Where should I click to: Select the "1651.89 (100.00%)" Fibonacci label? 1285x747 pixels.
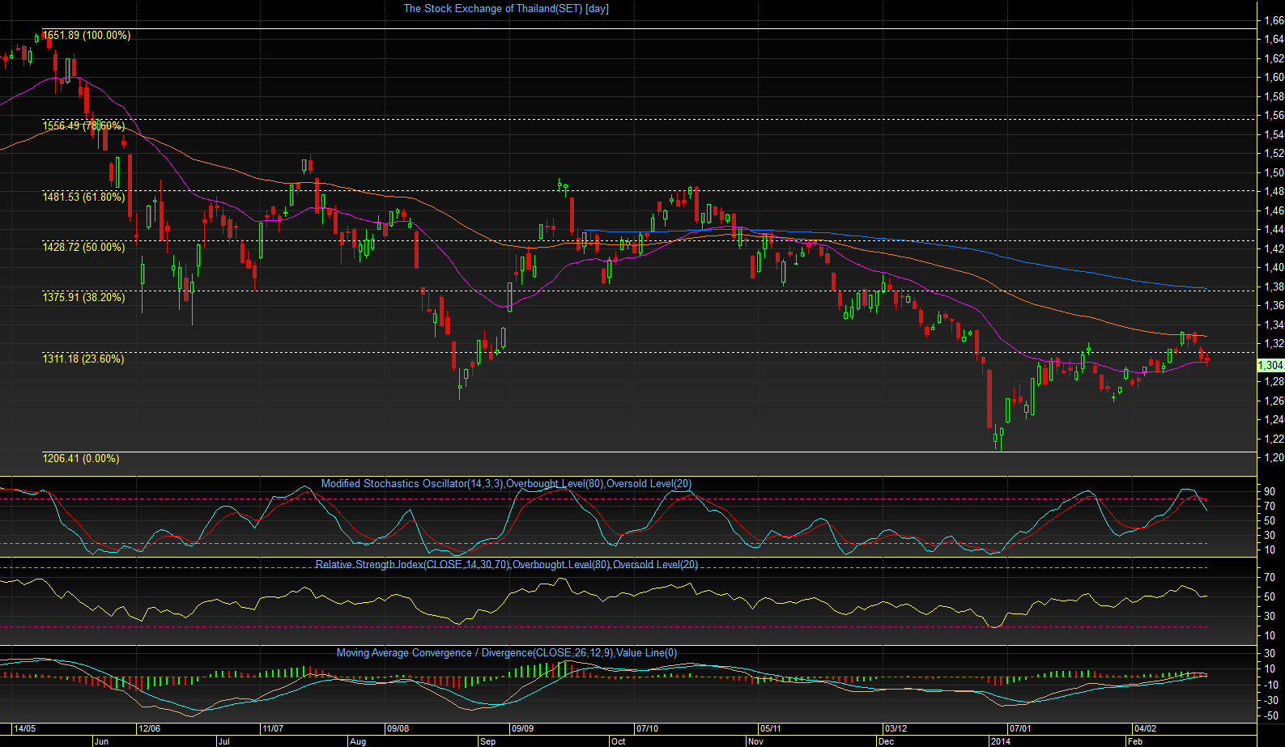pyautogui.click(x=86, y=36)
